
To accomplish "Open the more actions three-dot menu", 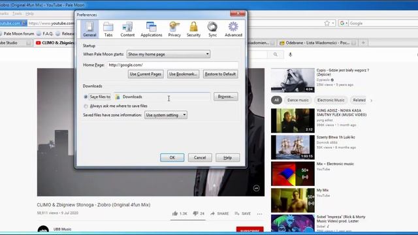I will [260, 213].
